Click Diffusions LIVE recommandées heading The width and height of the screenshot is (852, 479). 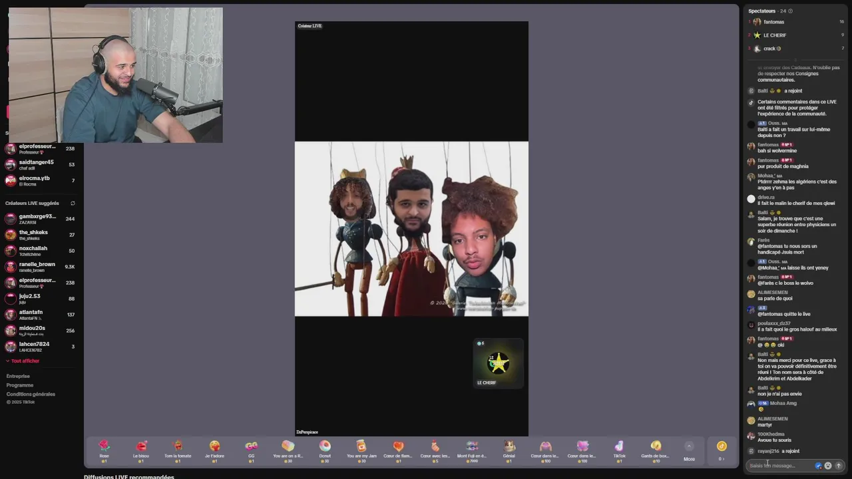pyautogui.click(x=128, y=476)
